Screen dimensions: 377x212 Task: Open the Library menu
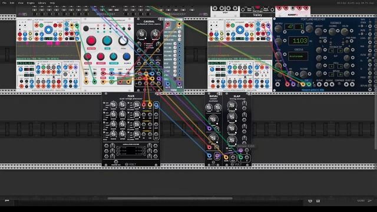click(x=42, y=3)
